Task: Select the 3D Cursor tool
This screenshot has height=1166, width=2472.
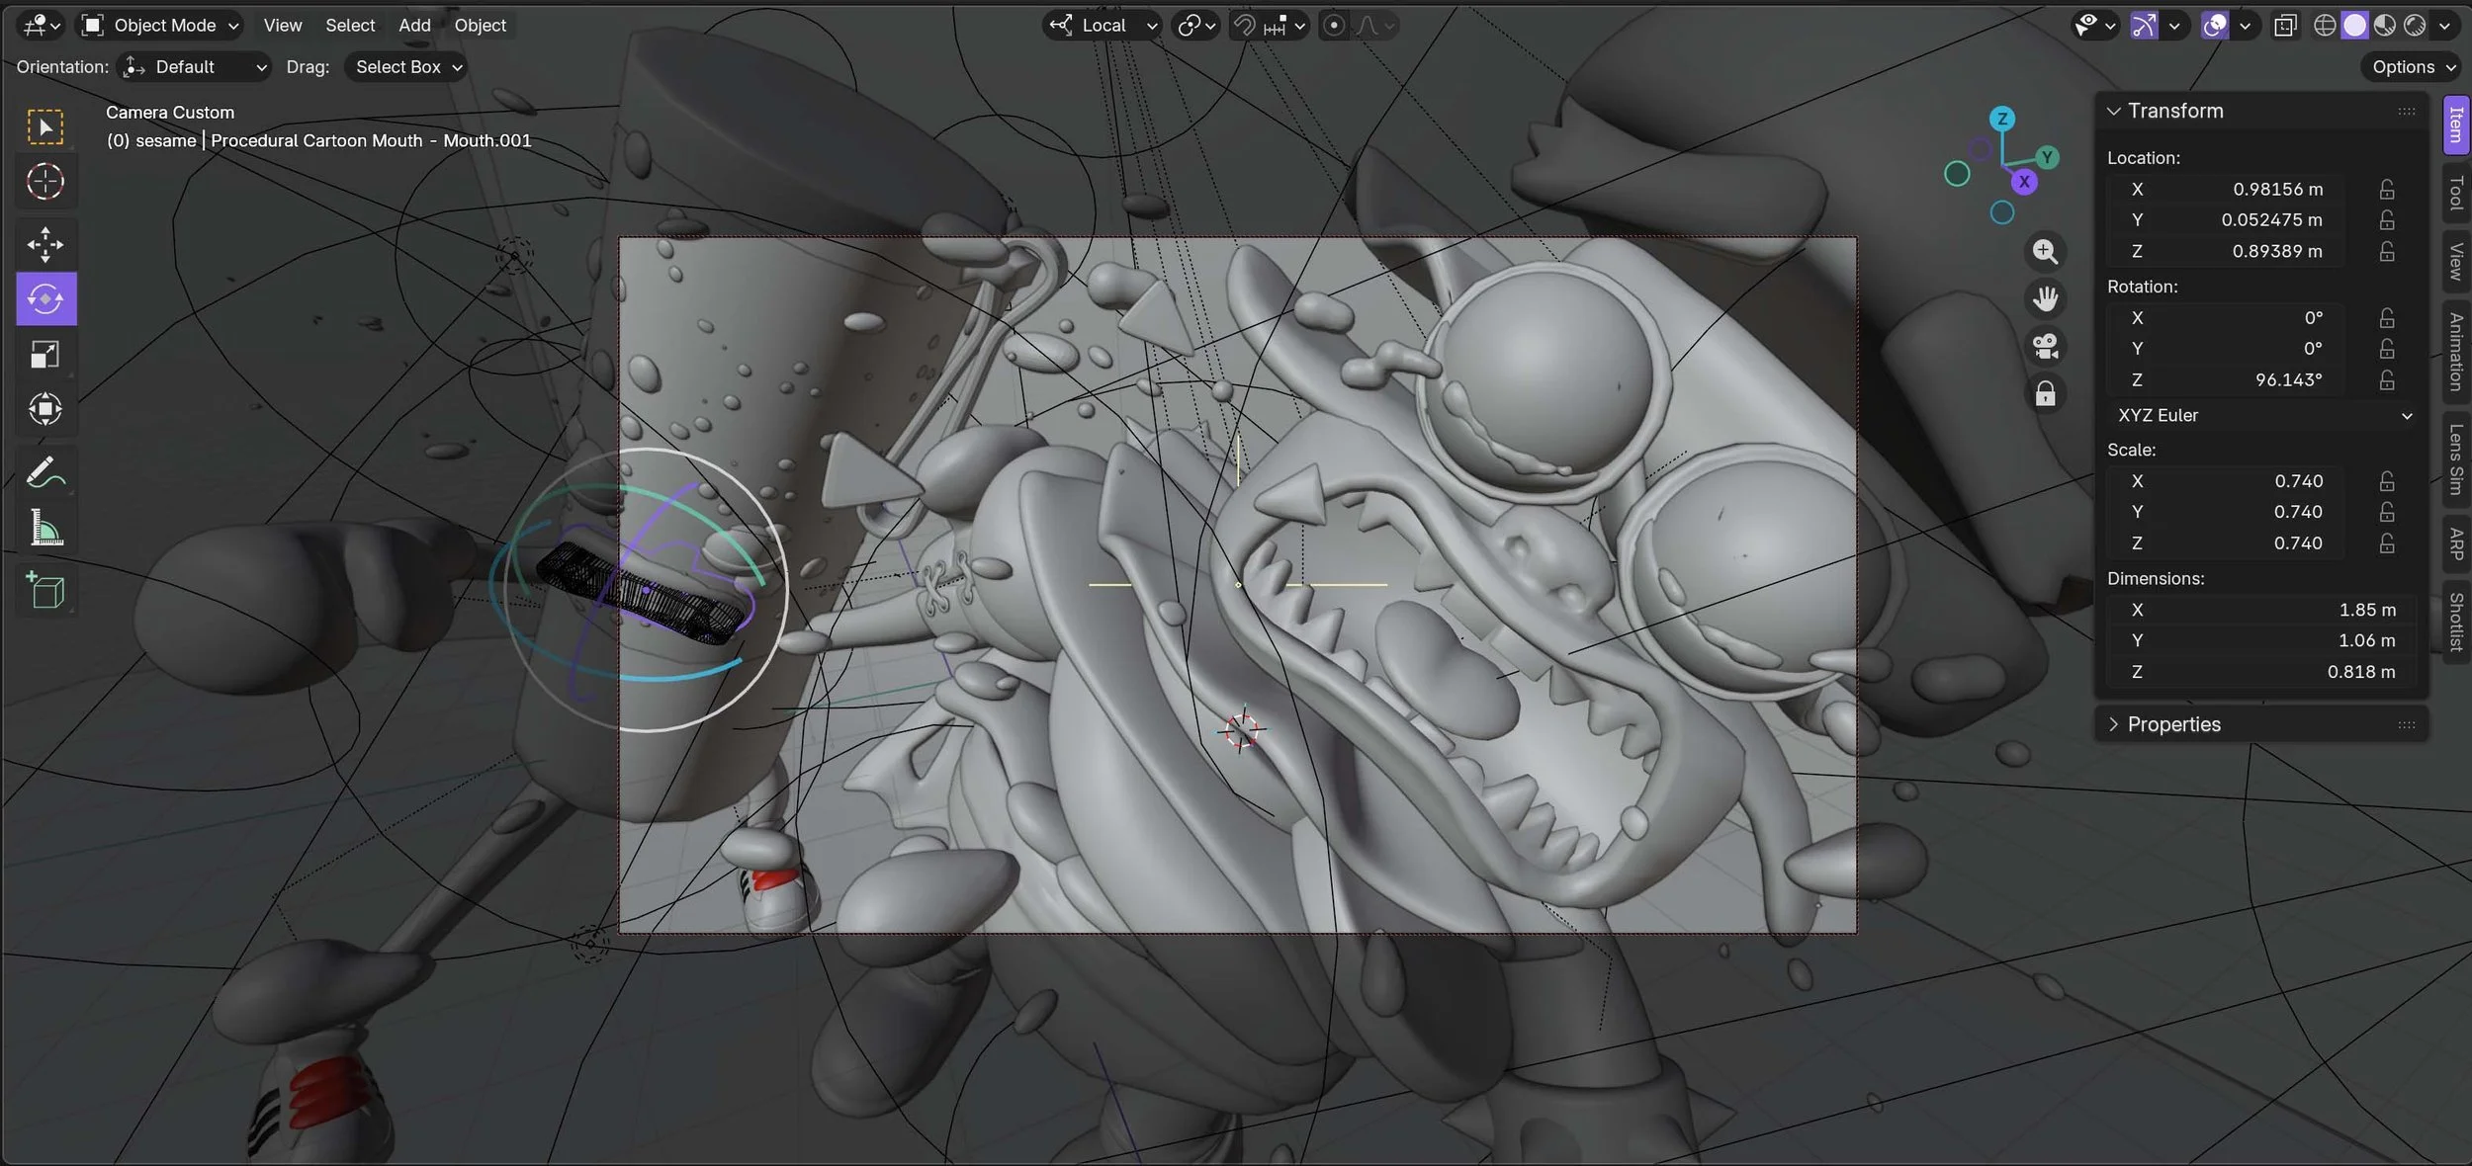Action: [x=45, y=182]
